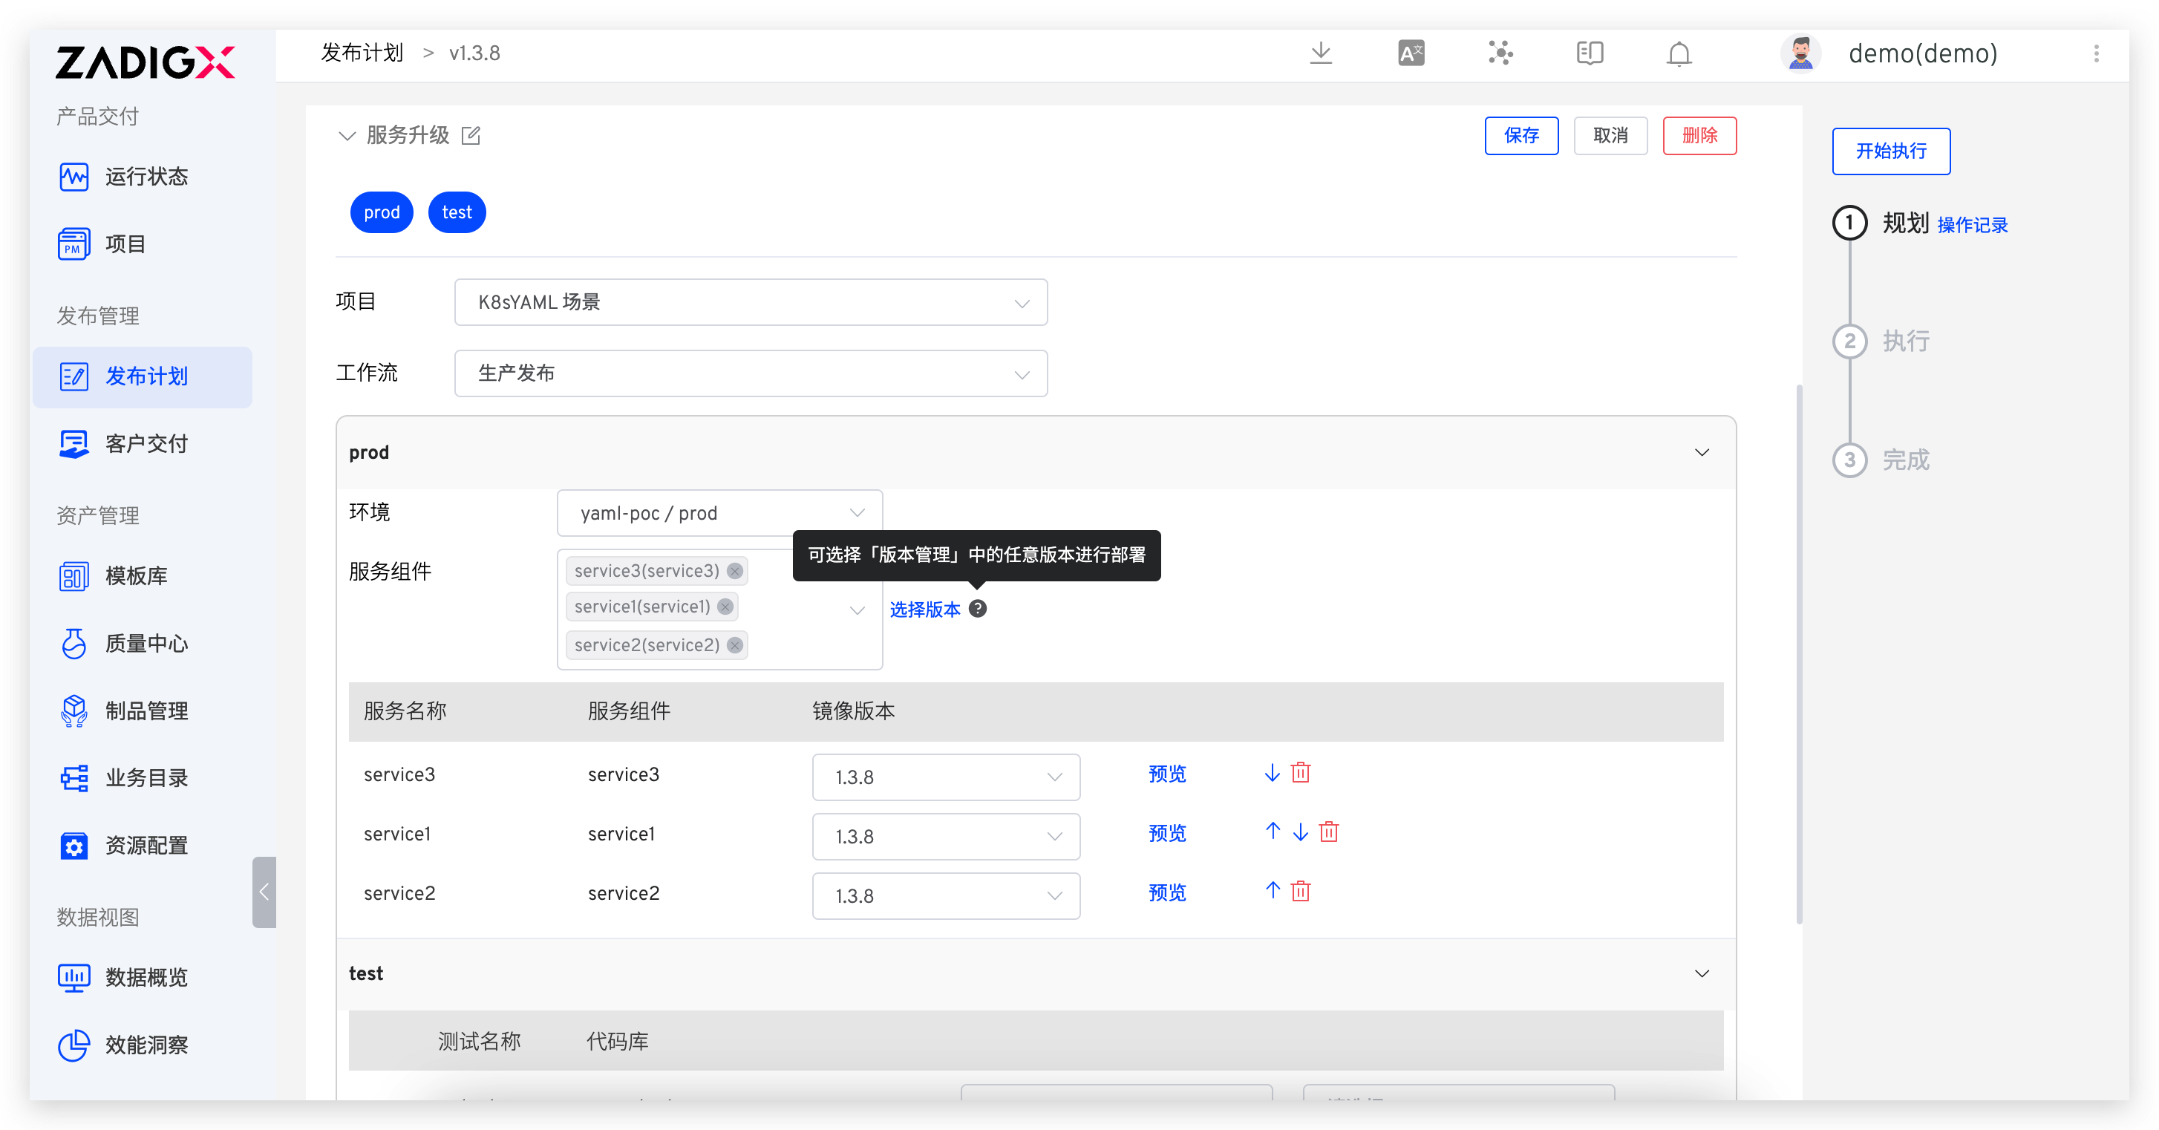The width and height of the screenshot is (2159, 1130).
Task: Collapse the prod section chevron
Action: [1702, 453]
